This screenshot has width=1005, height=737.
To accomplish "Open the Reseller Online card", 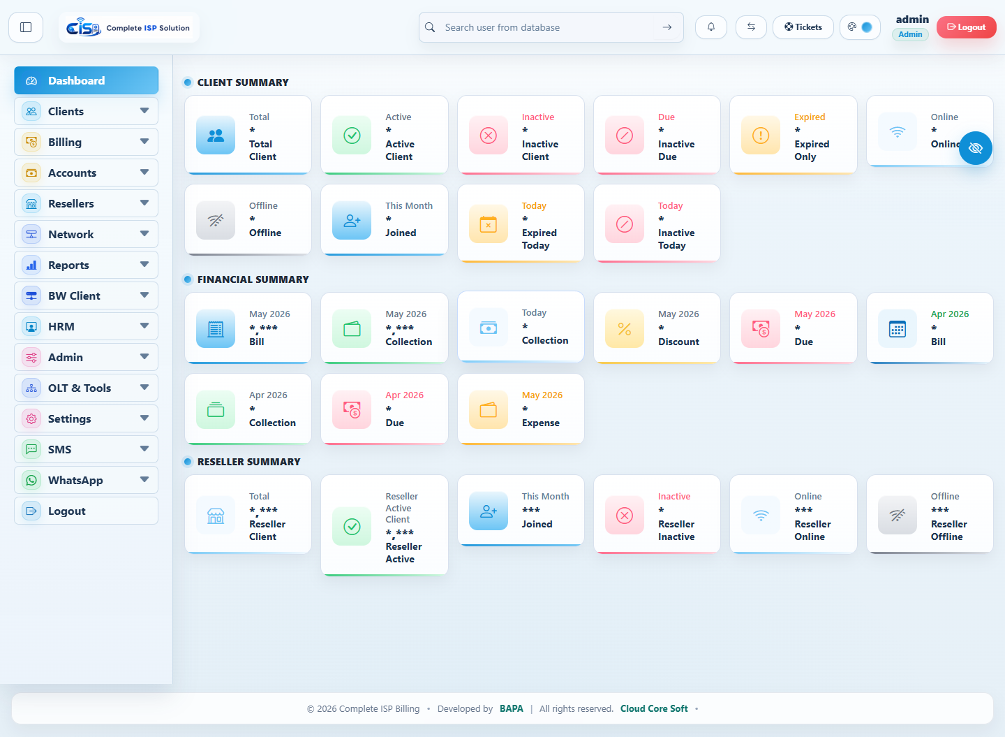I will click(x=793, y=514).
